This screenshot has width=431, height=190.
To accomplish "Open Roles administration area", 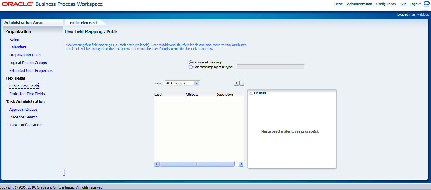I will pyautogui.click(x=14, y=39).
